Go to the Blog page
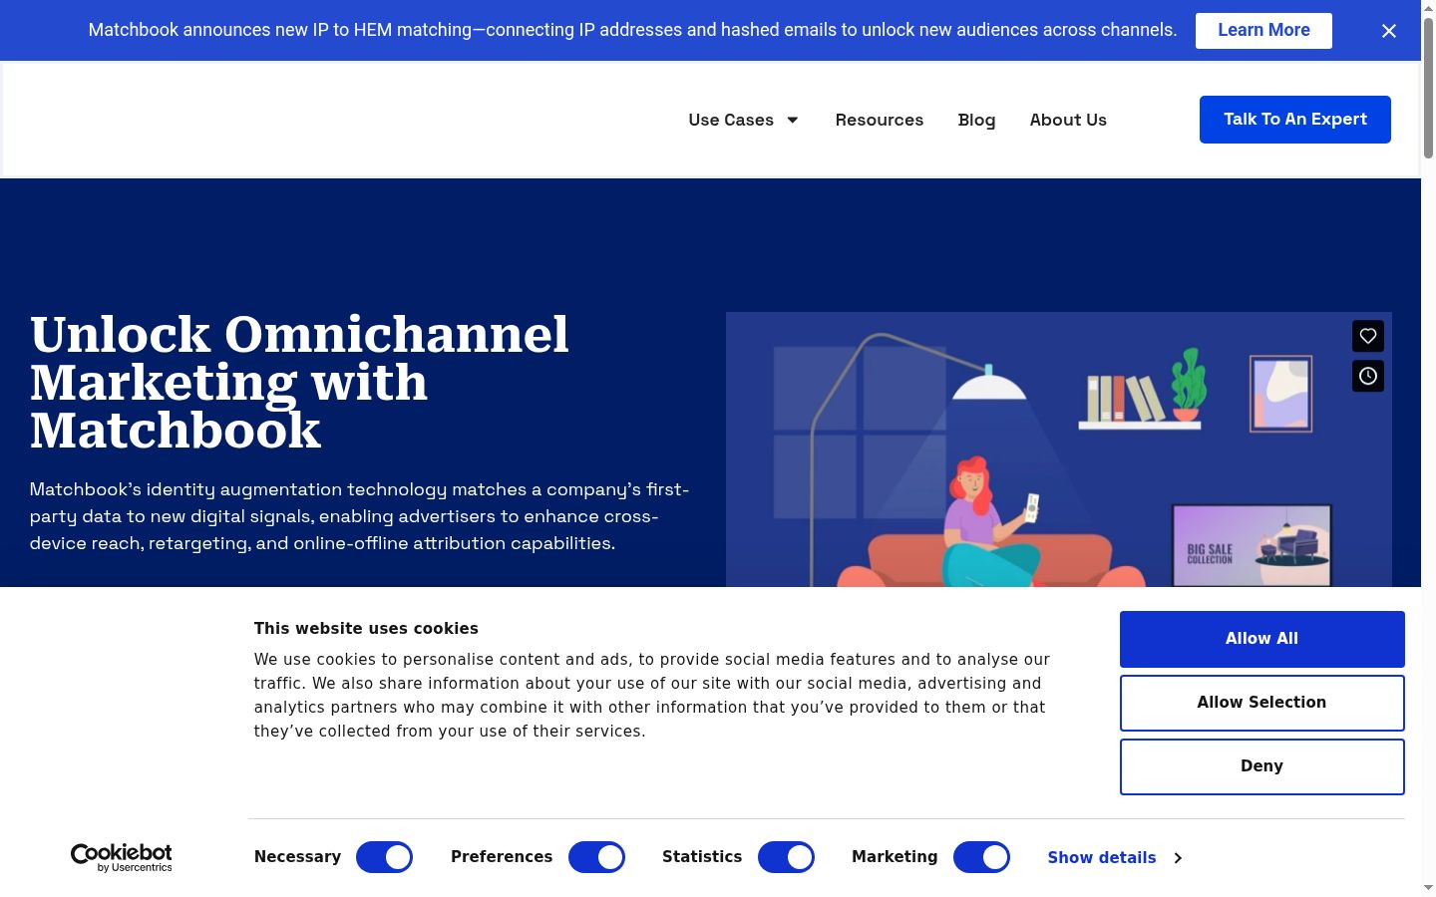Image resolution: width=1436 pixels, height=897 pixels. [976, 120]
